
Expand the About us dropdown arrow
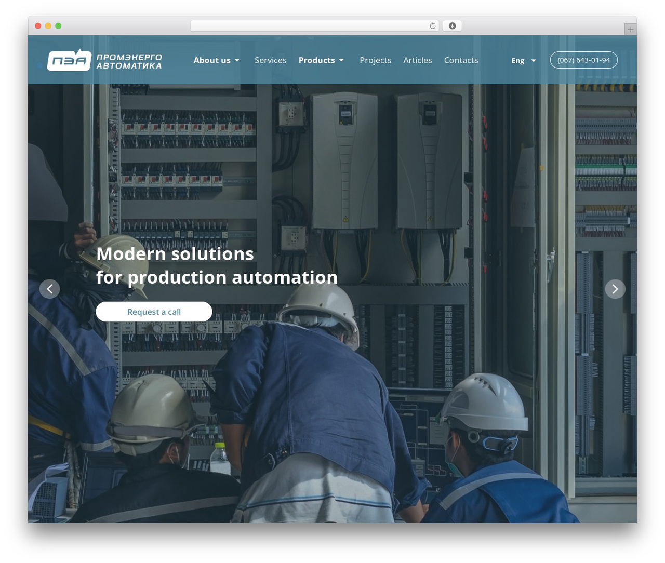coord(237,60)
